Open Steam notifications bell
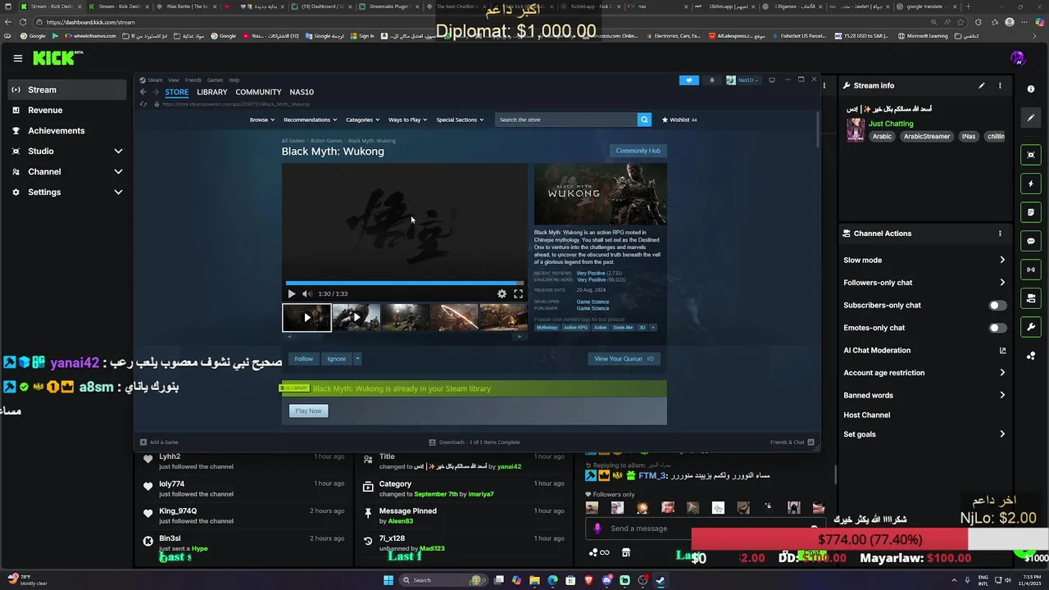 (x=711, y=80)
